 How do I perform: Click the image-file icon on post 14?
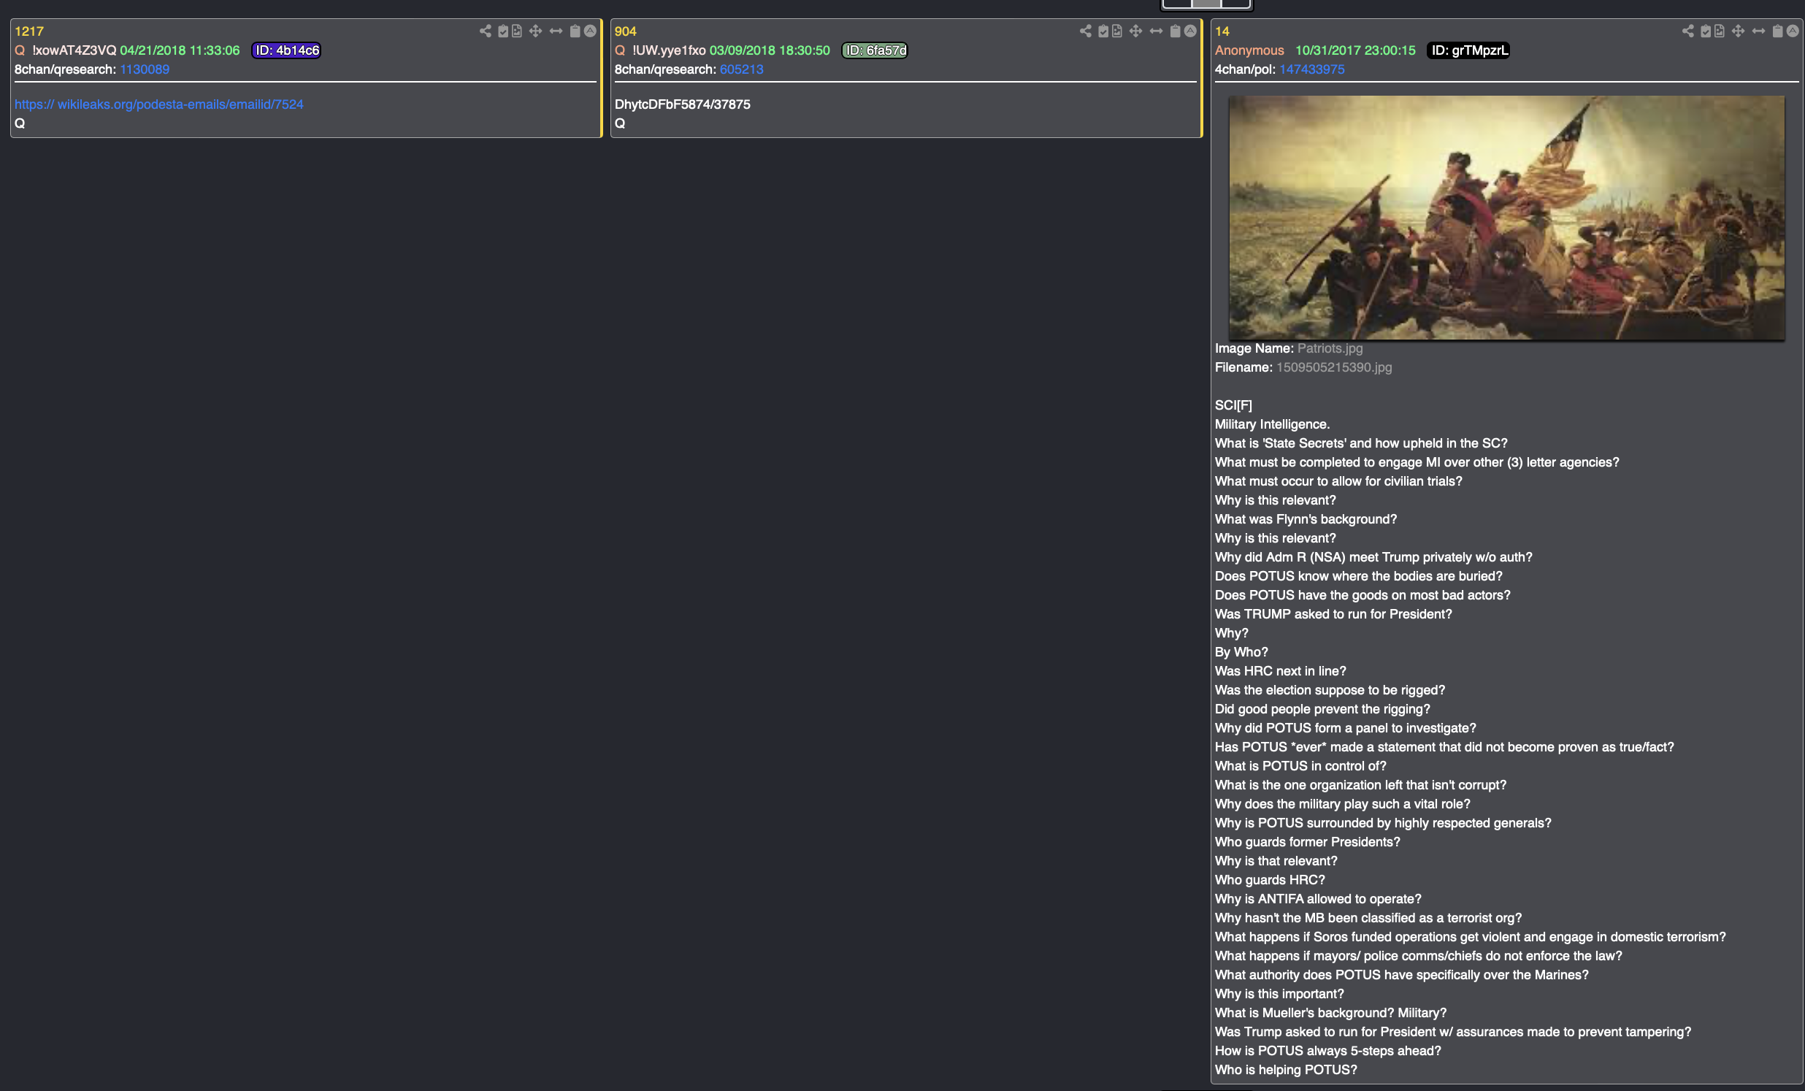pyautogui.click(x=1720, y=31)
